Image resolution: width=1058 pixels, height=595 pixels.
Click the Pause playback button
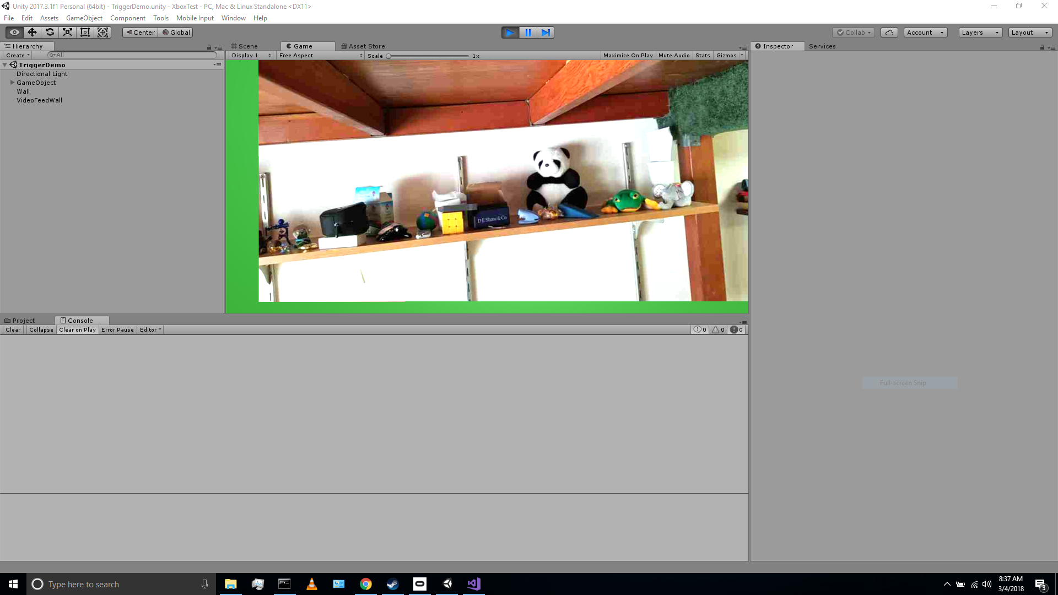click(x=528, y=33)
